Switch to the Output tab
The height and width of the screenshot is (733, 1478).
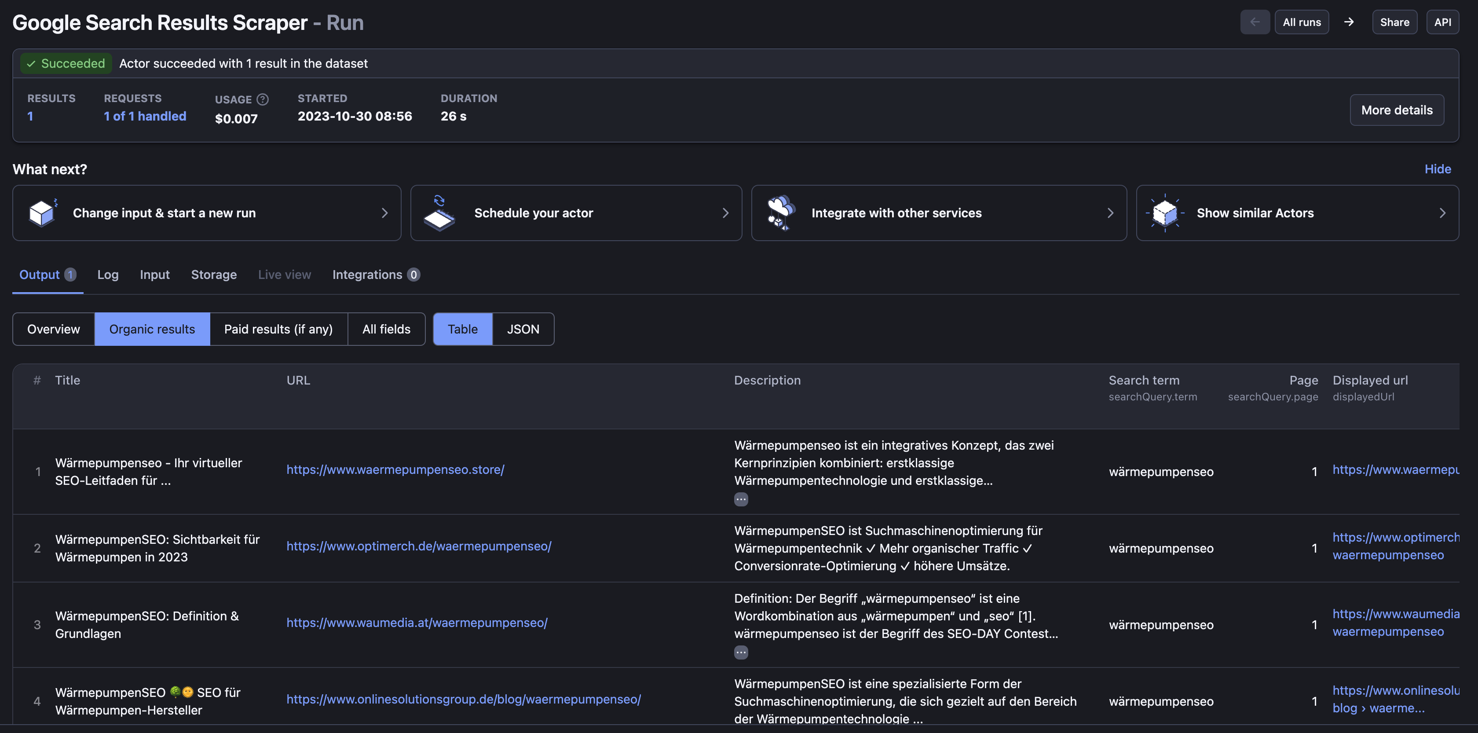(x=48, y=275)
